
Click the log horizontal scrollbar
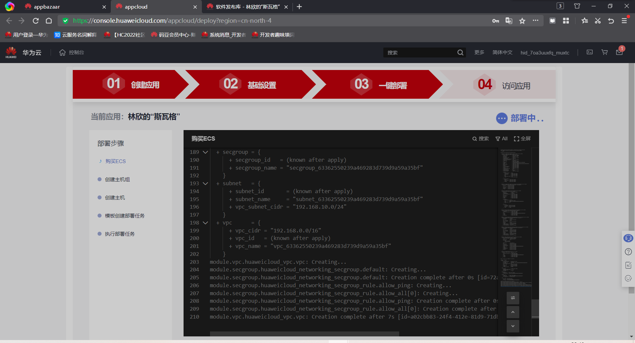tap(304, 334)
